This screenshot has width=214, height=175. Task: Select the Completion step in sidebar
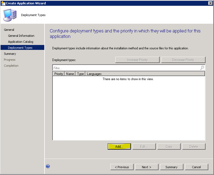[x=11, y=66]
